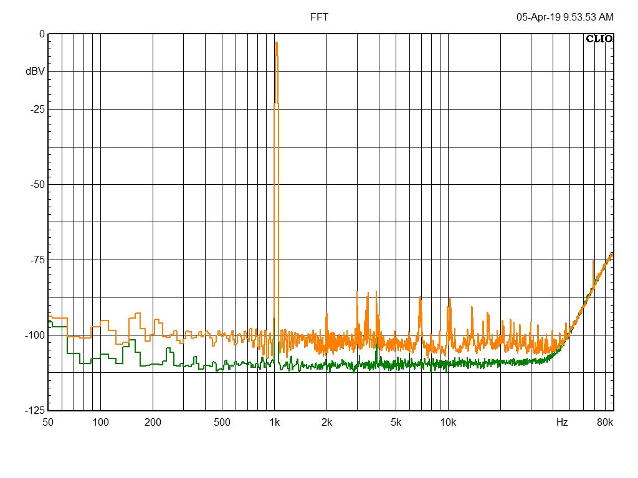Viewport: 638px width, 478px height.
Task: Click the 50 frequency axis label
Action: tap(48, 423)
